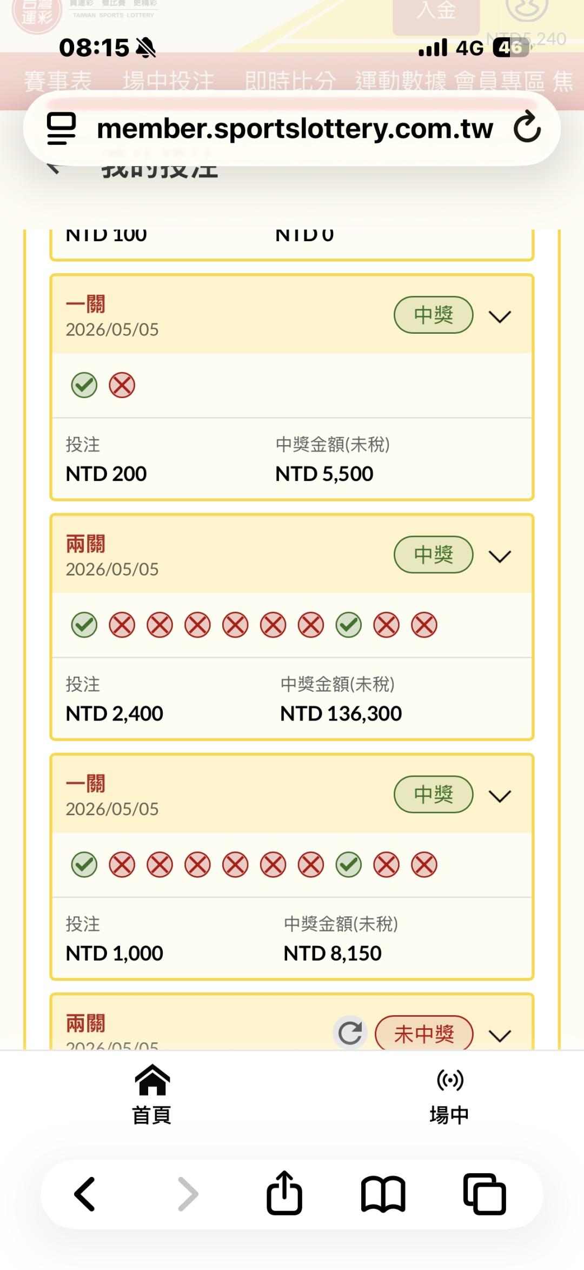This screenshot has height=1270, width=584.
Task: Expand the 兩關 未中獎 bet chevron
Action: click(x=500, y=1035)
